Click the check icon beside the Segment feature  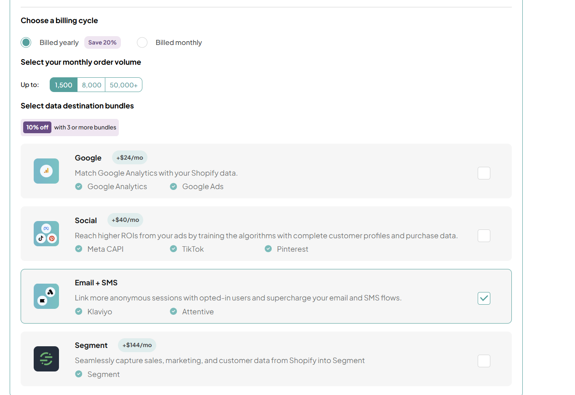pyautogui.click(x=79, y=374)
